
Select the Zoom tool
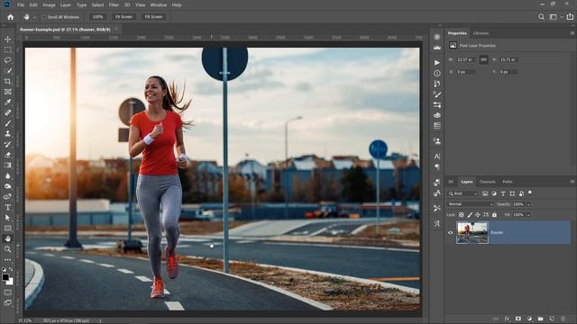click(x=8, y=249)
